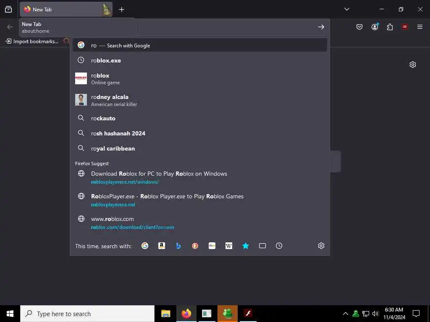Click the New Tab browser tab
430x322 pixels.
coord(66,9)
